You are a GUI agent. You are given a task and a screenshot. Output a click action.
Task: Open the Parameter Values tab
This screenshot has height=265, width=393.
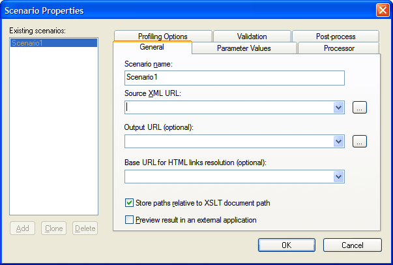244,48
